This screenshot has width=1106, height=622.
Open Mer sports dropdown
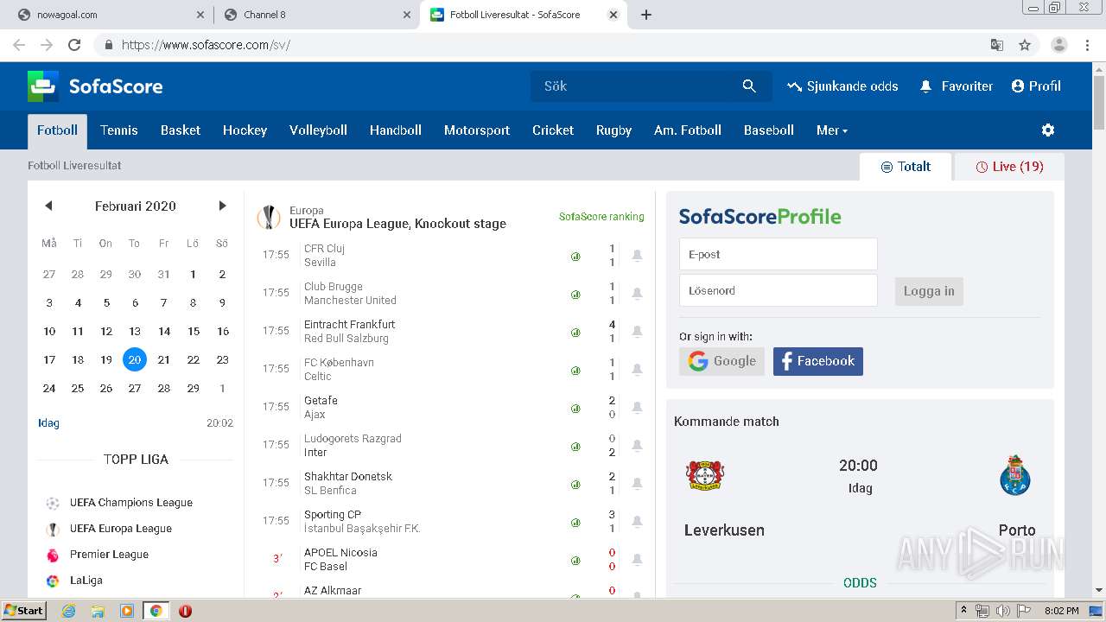832,130
